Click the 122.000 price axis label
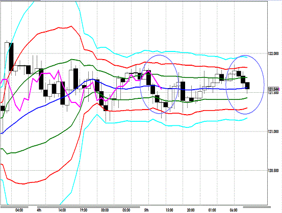Screen dimensions: 282x213 click(273, 54)
